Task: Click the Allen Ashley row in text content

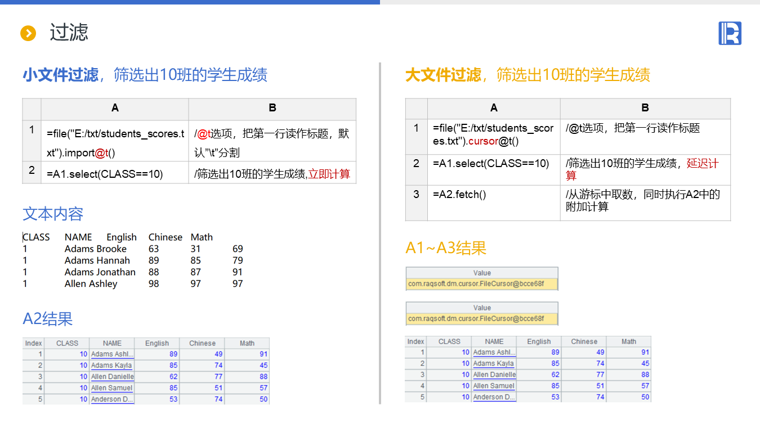Action: [91, 284]
